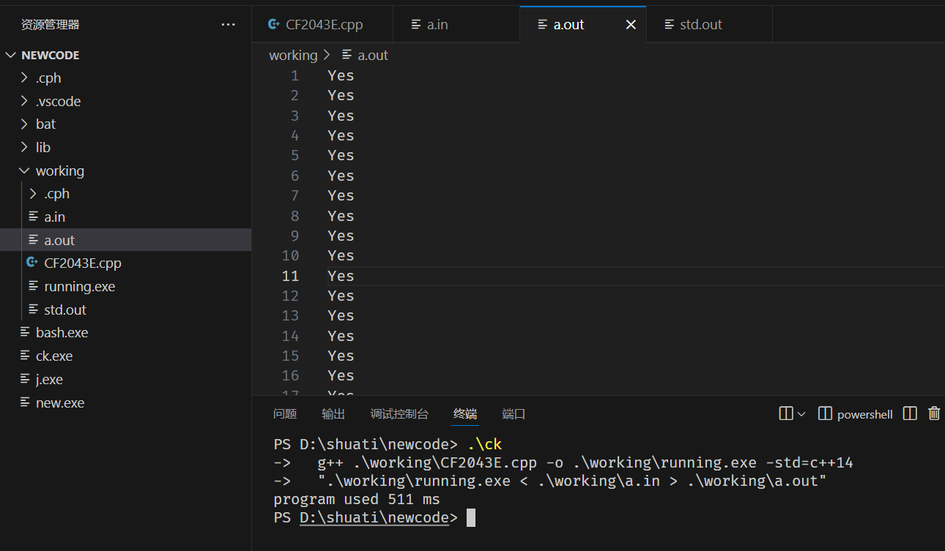Switch to the CF2043E.cpp tab
The image size is (945, 551).
coord(322,25)
